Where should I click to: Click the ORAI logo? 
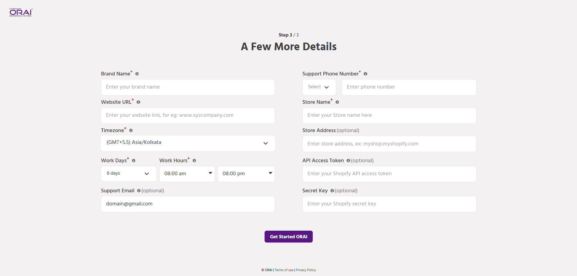[x=21, y=12]
